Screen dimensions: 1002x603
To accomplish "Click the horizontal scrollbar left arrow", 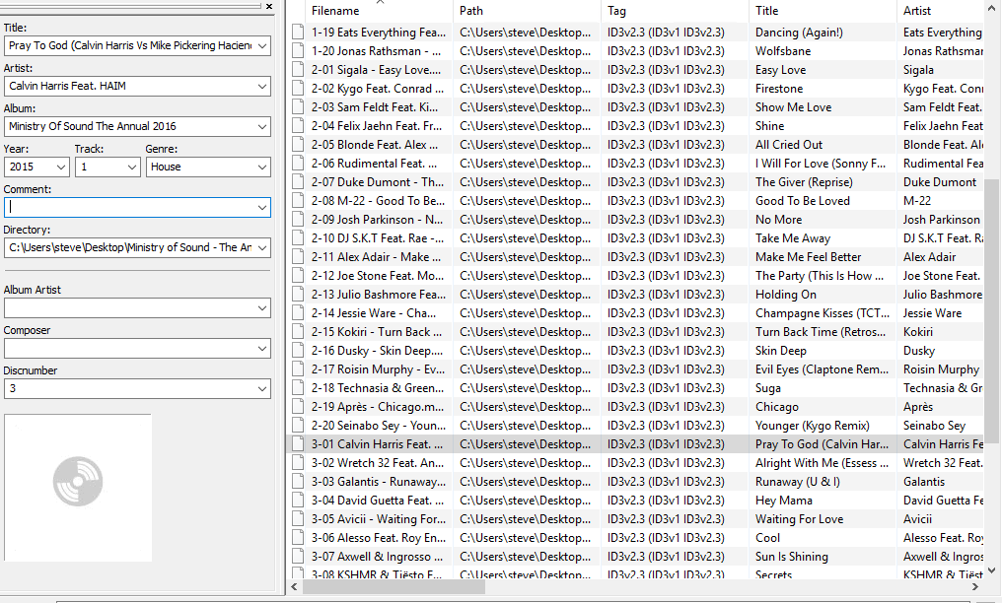I will (294, 586).
